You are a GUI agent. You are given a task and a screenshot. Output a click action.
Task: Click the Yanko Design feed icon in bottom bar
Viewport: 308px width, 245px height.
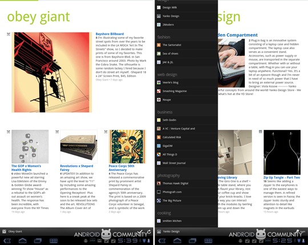tap(159, 231)
